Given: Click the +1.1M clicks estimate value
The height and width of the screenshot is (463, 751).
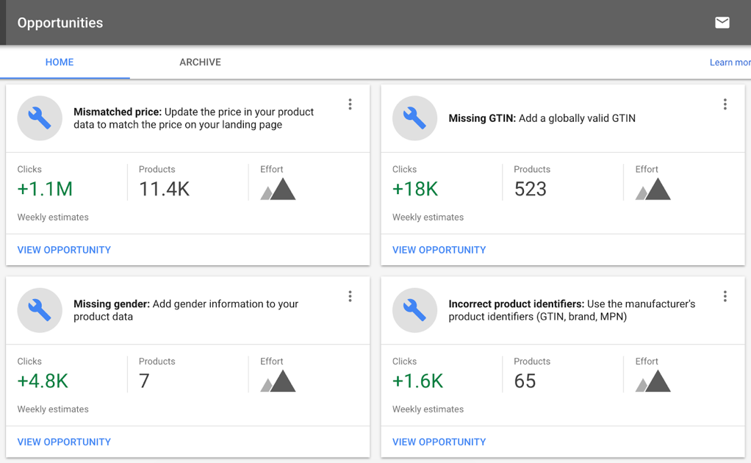Looking at the screenshot, I should pos(45,189).
